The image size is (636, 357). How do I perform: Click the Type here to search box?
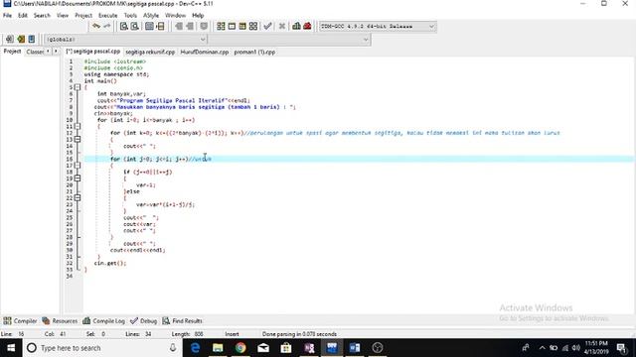(x=101, y=348)
